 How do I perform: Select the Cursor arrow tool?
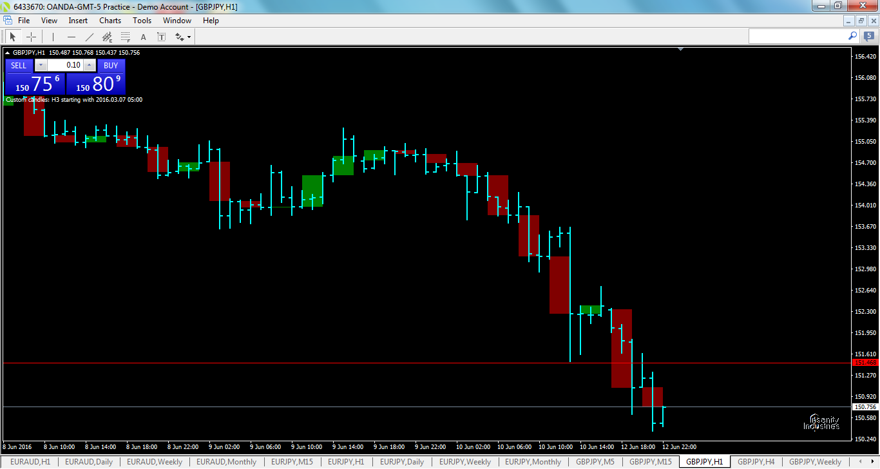coord(13,37)
